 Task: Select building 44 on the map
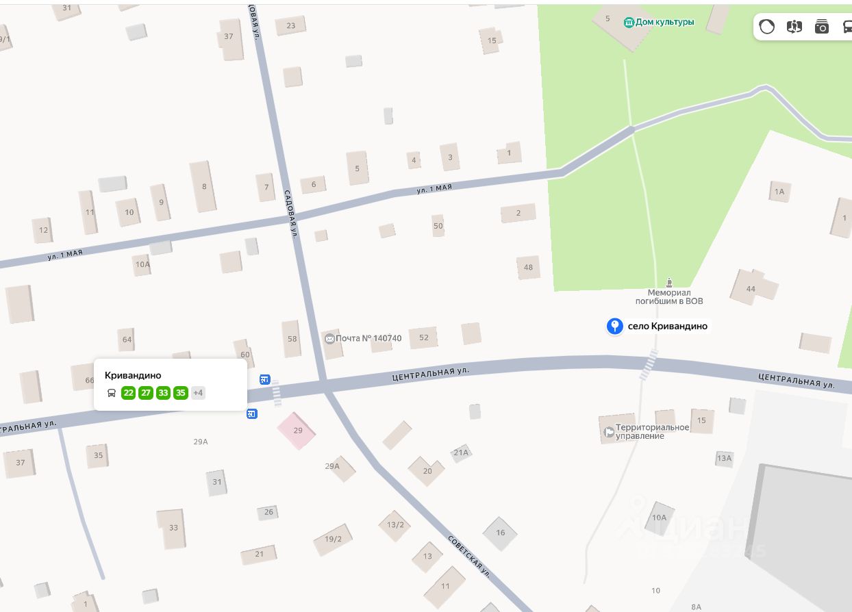[x=753, y=288]
